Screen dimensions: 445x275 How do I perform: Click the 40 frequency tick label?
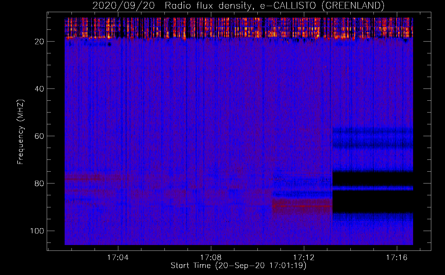pyautogui.click(x=40, y=89)
